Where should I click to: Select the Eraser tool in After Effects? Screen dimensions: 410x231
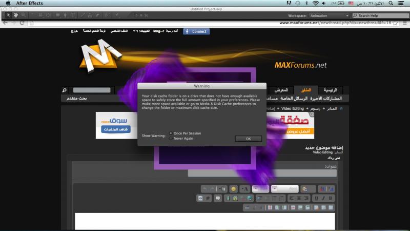tap(97, 15)
